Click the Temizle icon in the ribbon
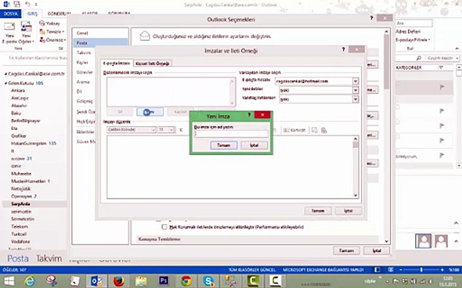Viewport: 462px width, 288px height. coord(52,32)
